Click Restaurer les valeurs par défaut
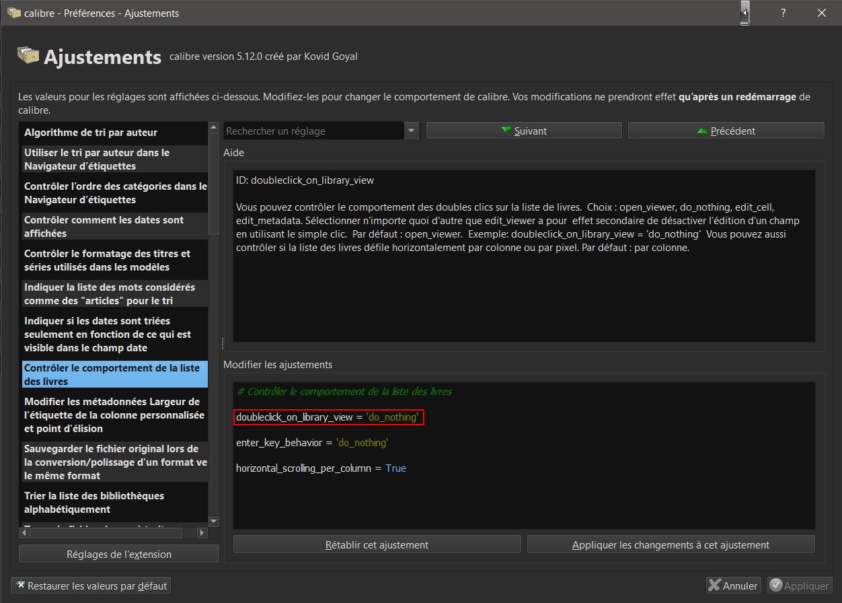Viewport: 842px width, 603px height. click(91, 586)
